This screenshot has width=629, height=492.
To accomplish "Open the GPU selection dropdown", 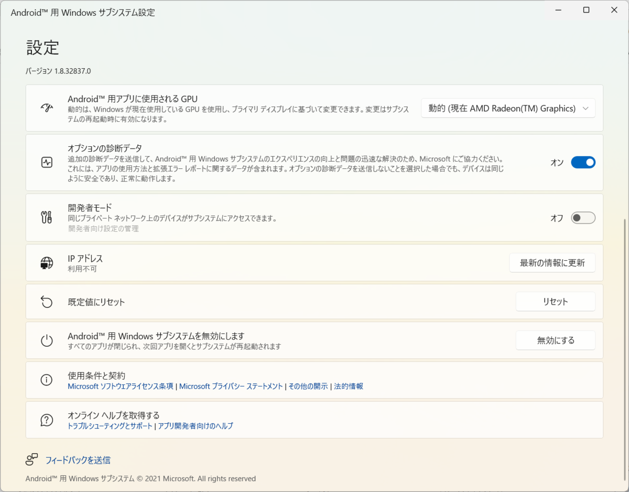I will click(x=508, y=109).
